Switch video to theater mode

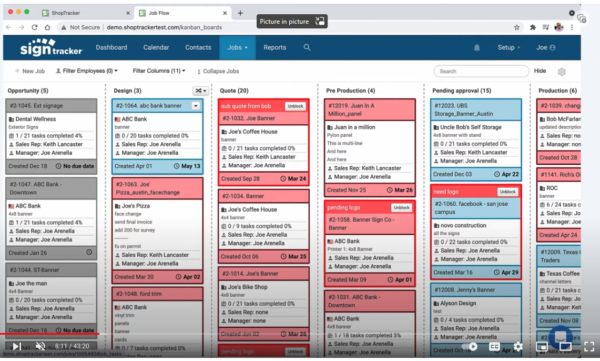pyautogui.click(x=565, y=346)
